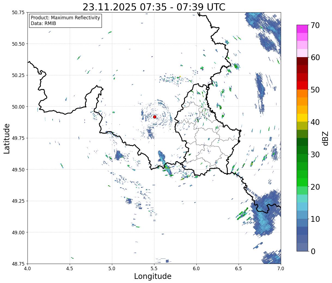This screenshot has height=283, width=332.
Task: Pick the bright red swatch just above 50
Action: pyautogui.click(x=302, y=85)
